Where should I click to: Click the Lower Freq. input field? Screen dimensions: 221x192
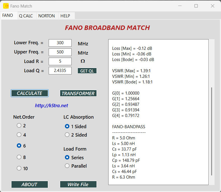(x=60, y=43)
